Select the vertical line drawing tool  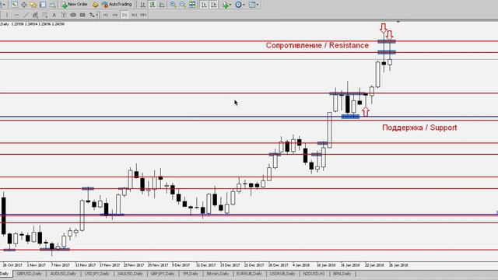point(7,15)
